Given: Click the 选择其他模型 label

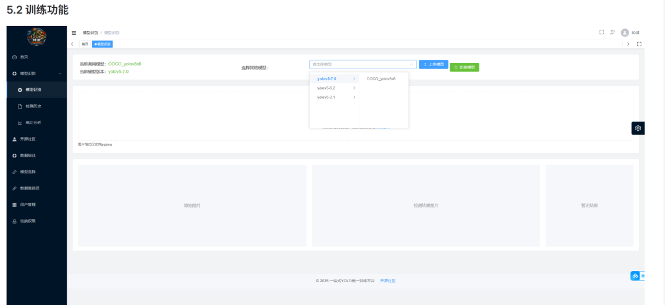Looking at the screenshot, I should click(x=255, y=68).
